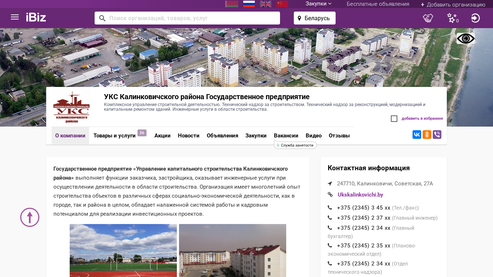Switch language with the UK flag

coord(266,4)
